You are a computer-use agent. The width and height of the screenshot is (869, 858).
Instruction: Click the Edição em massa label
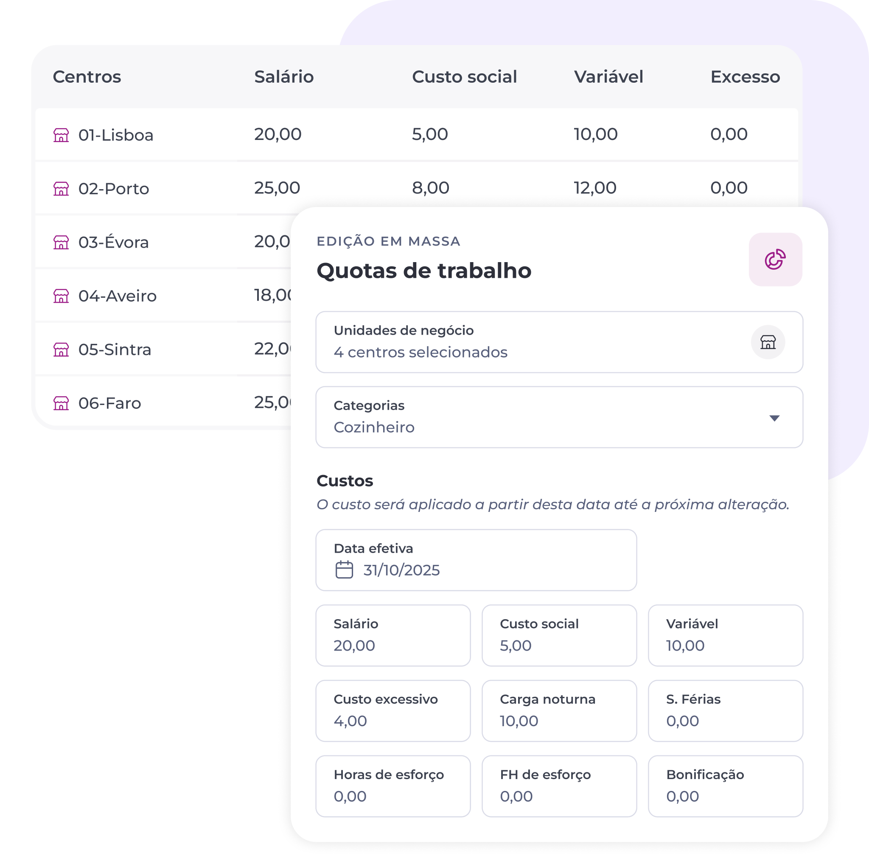tap(388, 241)
